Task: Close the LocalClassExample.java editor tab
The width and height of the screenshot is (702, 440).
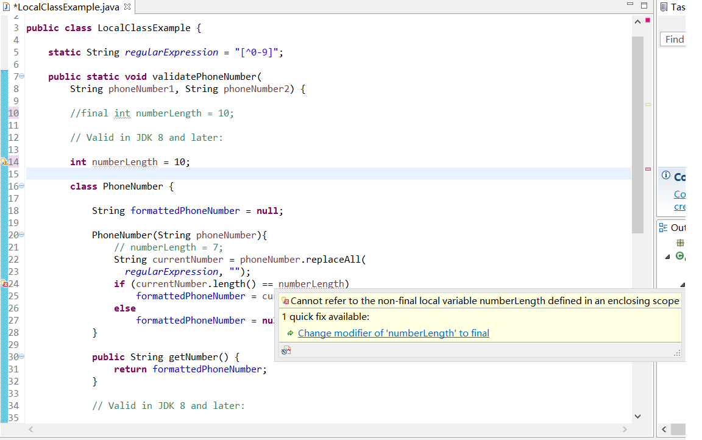Action: pyautogui.click(x=127, y=7)
